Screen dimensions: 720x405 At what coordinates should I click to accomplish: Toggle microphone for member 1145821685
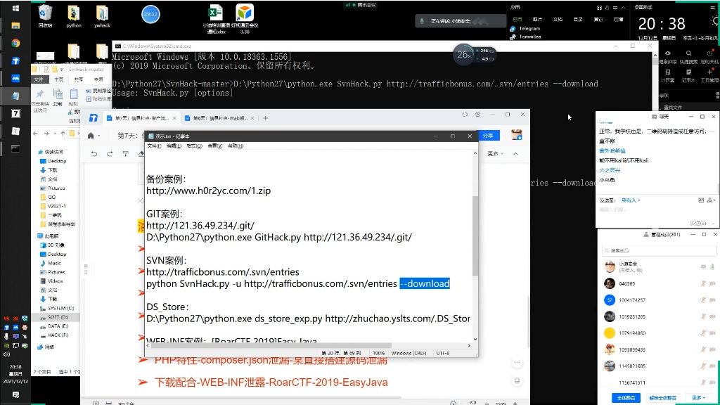[x=703, y=366]
